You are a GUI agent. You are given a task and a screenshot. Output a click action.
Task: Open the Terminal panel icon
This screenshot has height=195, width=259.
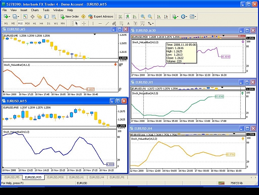click(46, 17)
